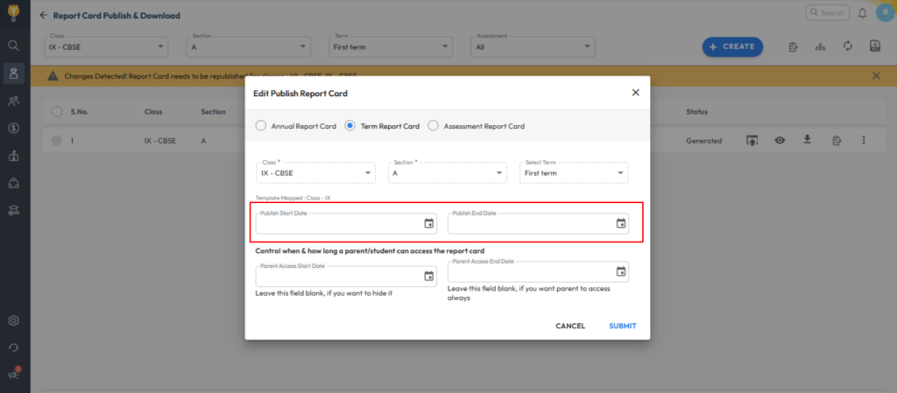The width and height of the screenshot is (897, 393).
Task: Open calendar picker for Publish Start Date
Action: [x=428, y=223]
